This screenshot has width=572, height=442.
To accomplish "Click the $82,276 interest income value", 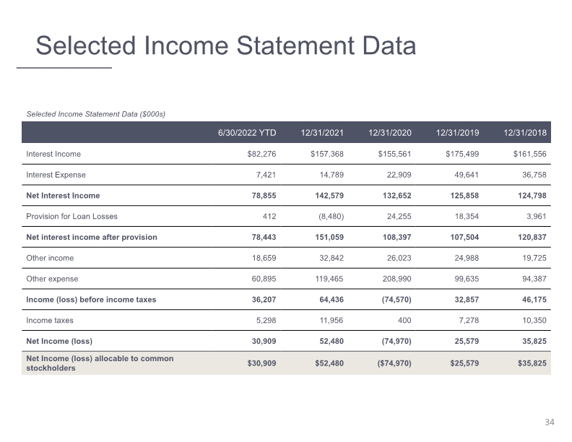I will click(261, 154).
